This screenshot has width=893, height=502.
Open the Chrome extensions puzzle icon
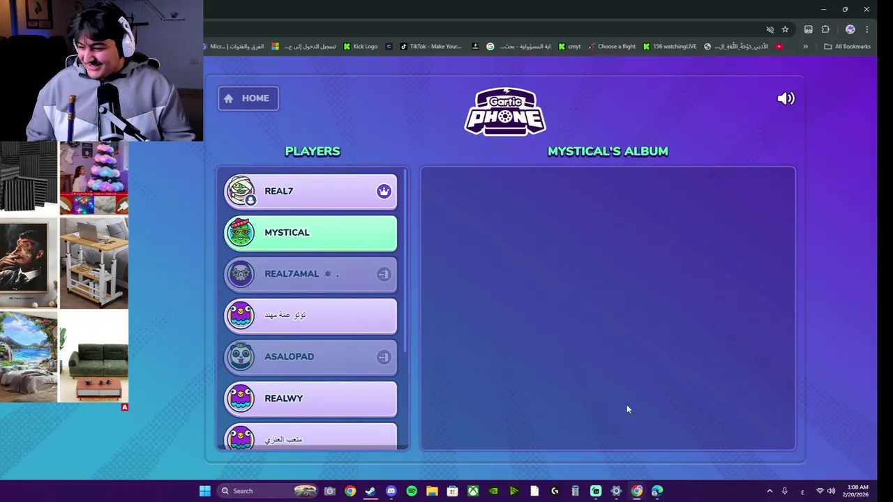click(825, 29)
